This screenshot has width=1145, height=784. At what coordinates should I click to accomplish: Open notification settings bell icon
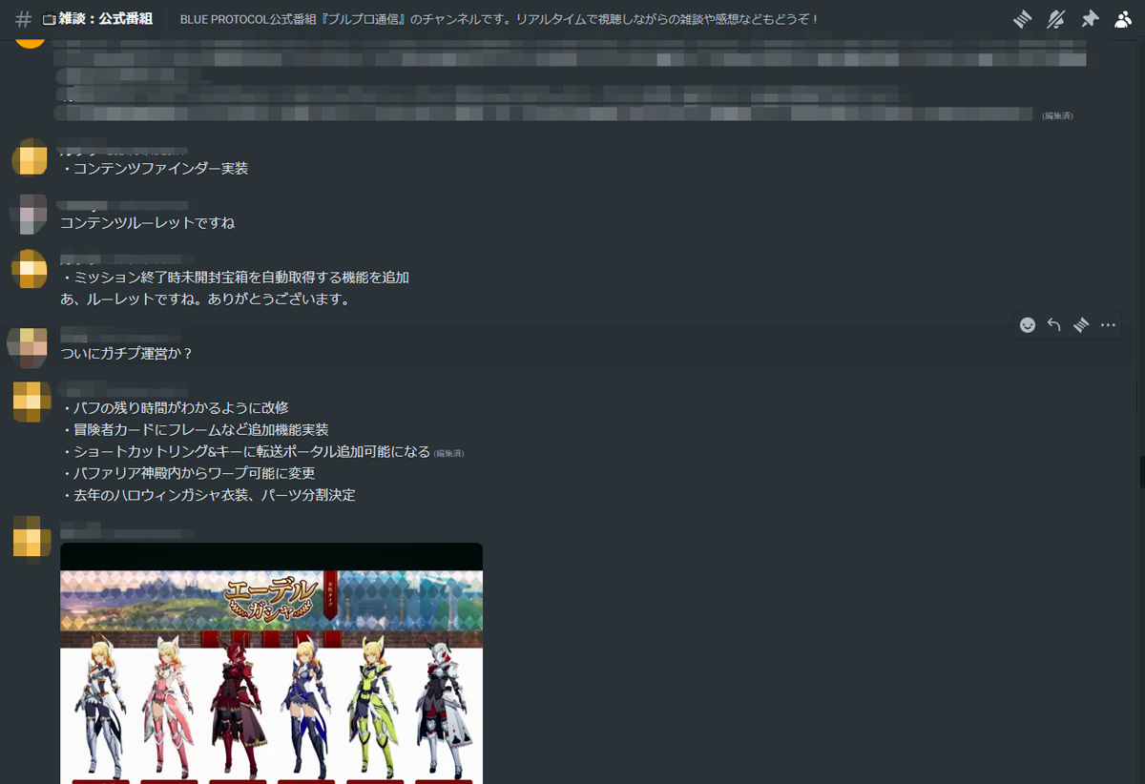pyautogui.click(x=1056, y=19)
